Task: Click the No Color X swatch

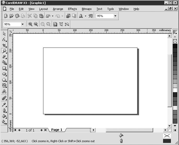Action: (x=175, y=41)
